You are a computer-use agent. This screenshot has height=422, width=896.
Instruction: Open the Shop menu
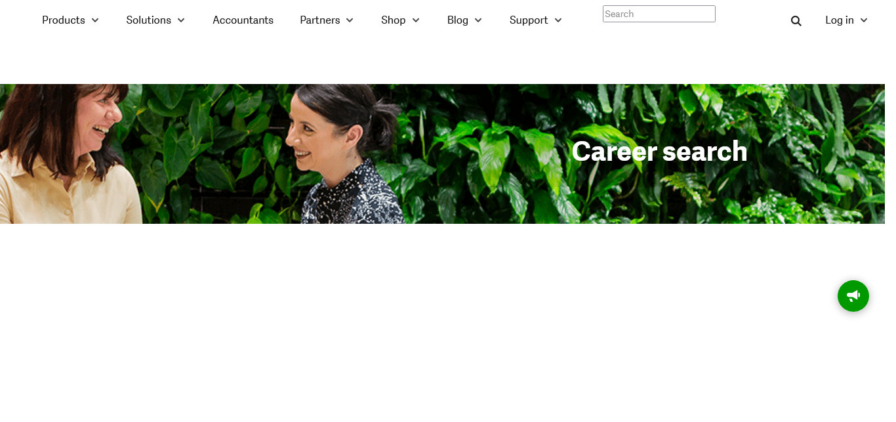pyautogui.click(x=394, y=20)
